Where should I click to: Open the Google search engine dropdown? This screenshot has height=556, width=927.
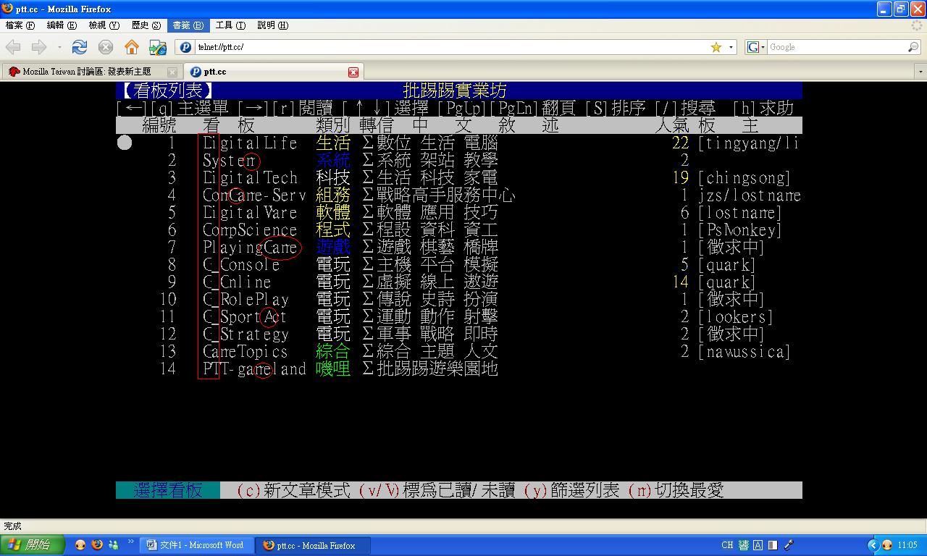755,47
